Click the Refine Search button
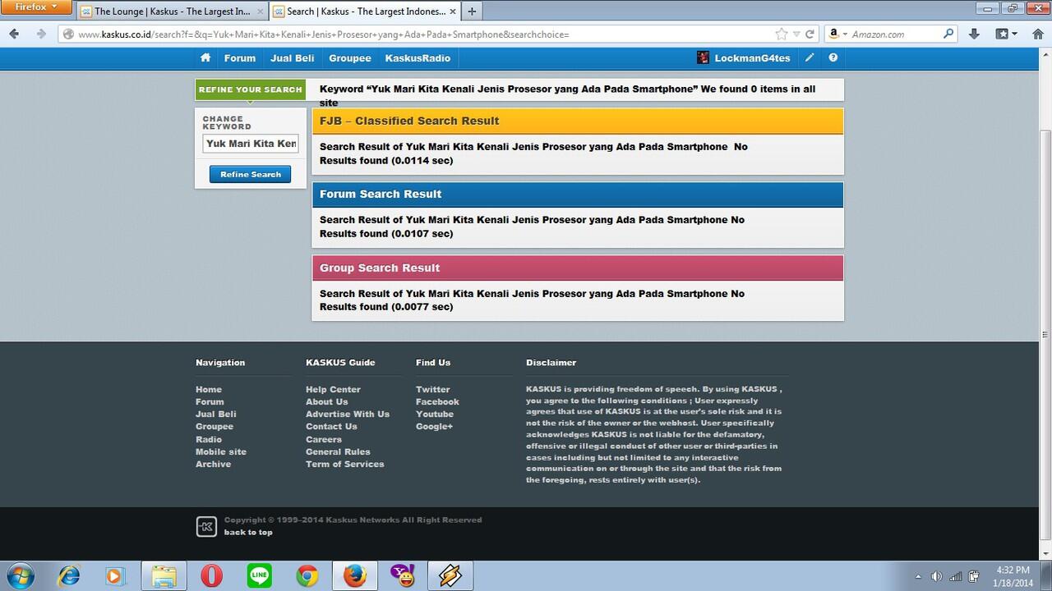The width and height of the screenshot is (1052, 591). pos(251,174)
